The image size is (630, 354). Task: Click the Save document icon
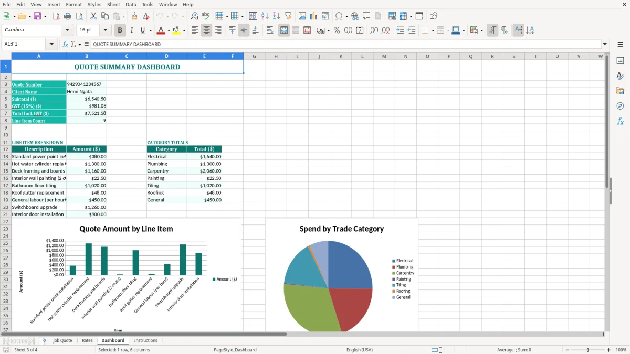click(x=37, y=16)
